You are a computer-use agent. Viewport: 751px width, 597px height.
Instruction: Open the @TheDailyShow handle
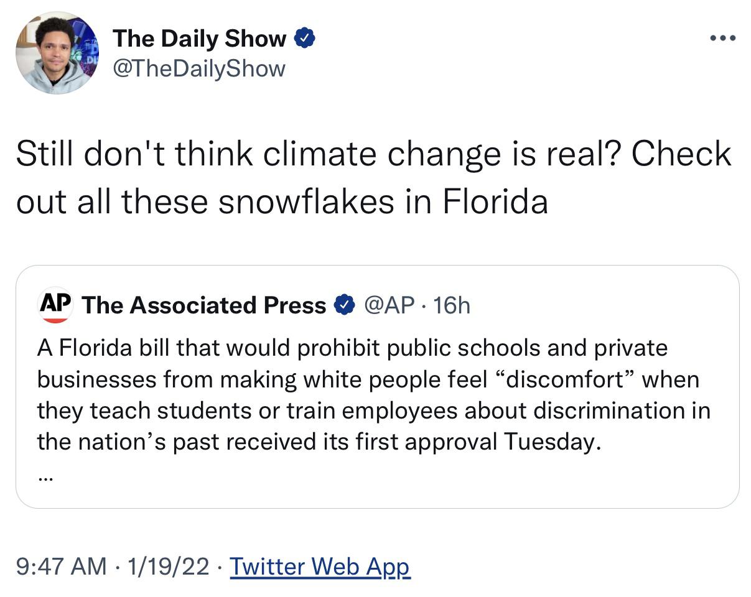pos(198,68)
